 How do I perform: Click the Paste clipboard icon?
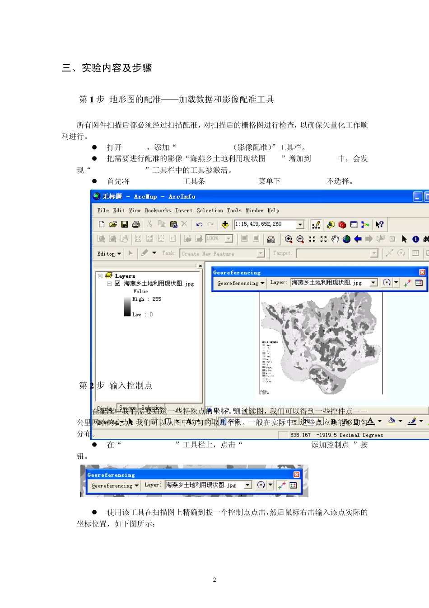point(173,224)
